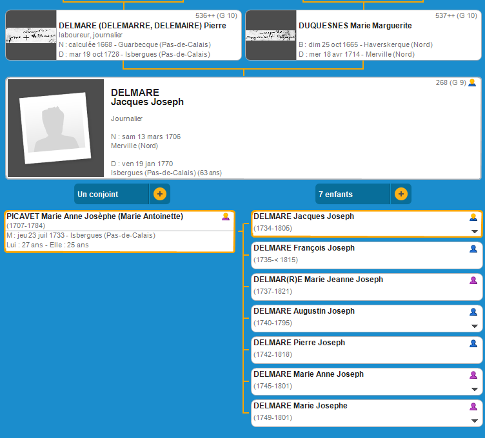Expand child Jacques Joseph (1734-1805) arrow
The width and height of the screenshot is (485, 438).
point(474,231)
